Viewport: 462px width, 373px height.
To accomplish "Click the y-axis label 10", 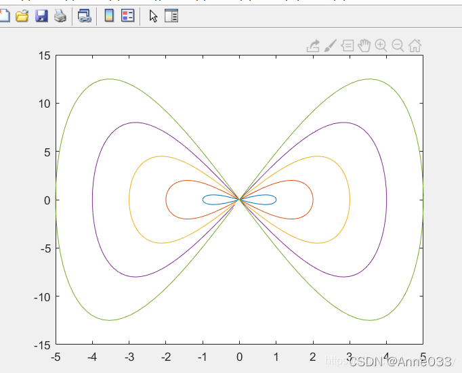I will point(45,104).
